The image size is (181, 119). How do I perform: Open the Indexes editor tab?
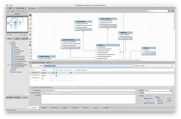pos(44,108)
